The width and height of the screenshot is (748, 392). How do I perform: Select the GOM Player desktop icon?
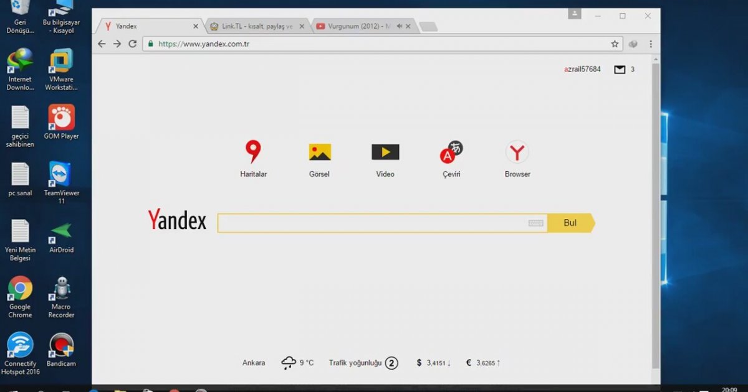[61, 122]
